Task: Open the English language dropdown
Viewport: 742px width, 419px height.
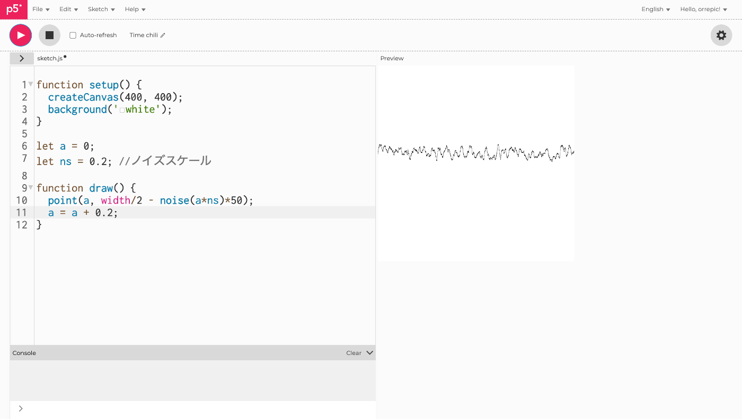Action: 656,9
